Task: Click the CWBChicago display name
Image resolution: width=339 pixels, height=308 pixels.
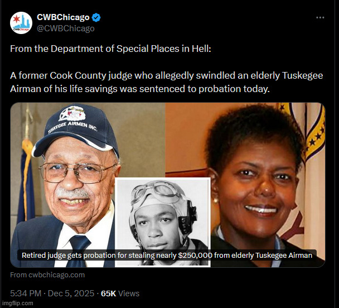Action: click(x=63, y=17)
